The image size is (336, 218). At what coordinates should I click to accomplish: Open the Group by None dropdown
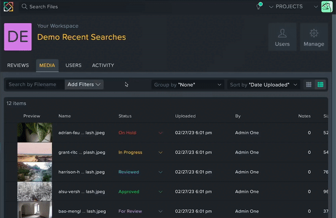[x=188, y=85]
